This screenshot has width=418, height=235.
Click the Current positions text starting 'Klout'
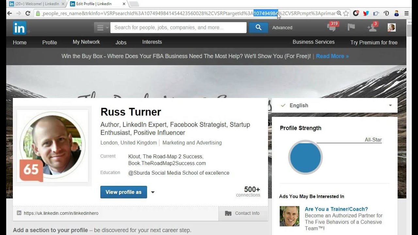click(x=167, y=160)
